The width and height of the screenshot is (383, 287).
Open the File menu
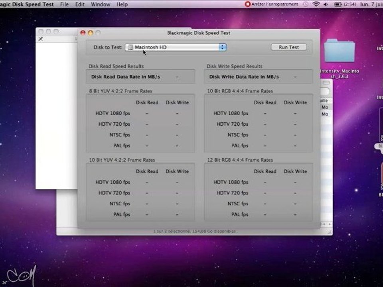pos(64,4)
